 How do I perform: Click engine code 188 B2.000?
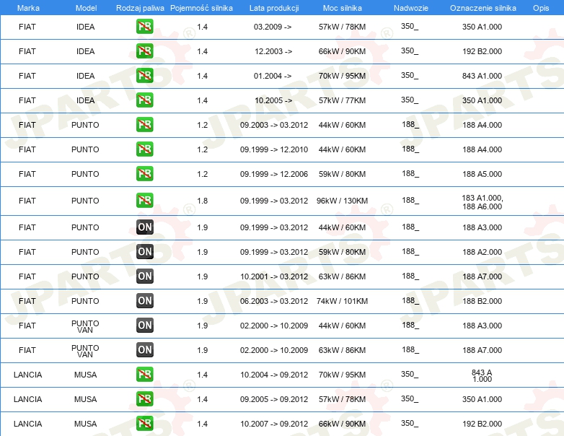click(x=482, y=301)
